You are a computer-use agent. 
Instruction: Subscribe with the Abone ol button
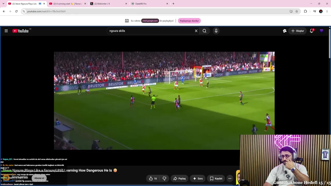click(x=39, y=178)
